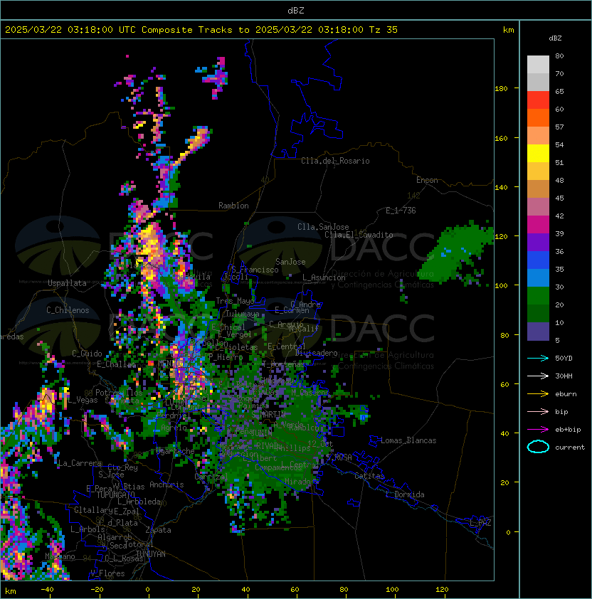This screenshot has height=599, width=592.
Task: Click the 'Catitas' place label
Action: [369, 476]
